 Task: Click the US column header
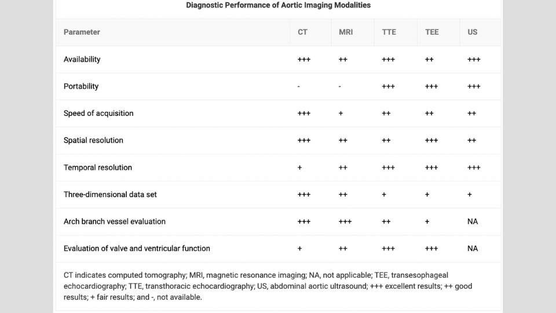click(473, 32)
